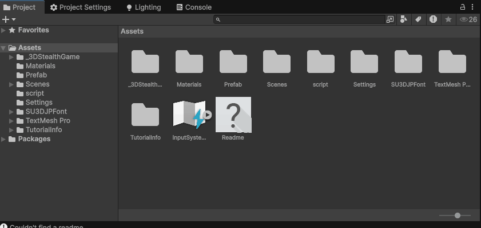Expand the Packages tree node
The image size is (481, 228).
click(4, 139)
